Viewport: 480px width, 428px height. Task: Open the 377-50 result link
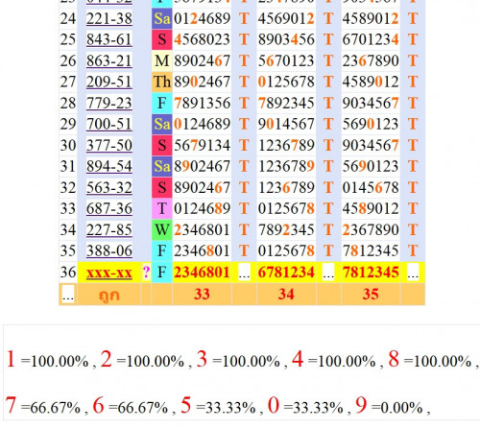109,145
